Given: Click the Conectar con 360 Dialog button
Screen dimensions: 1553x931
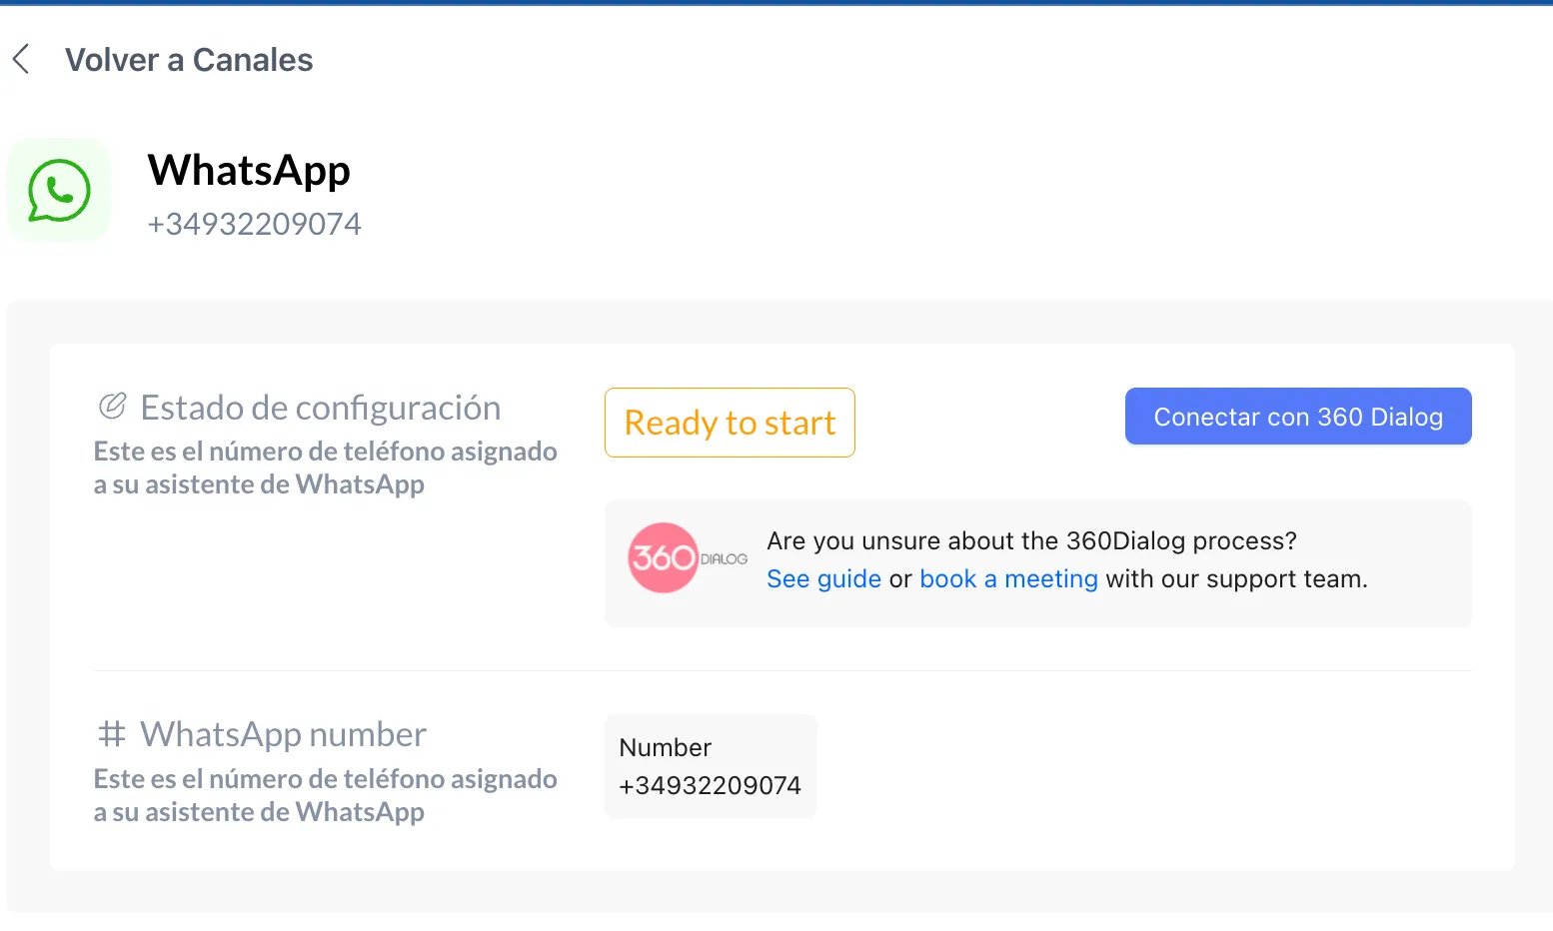Looking at the screenshot, I should [1298, 417].
